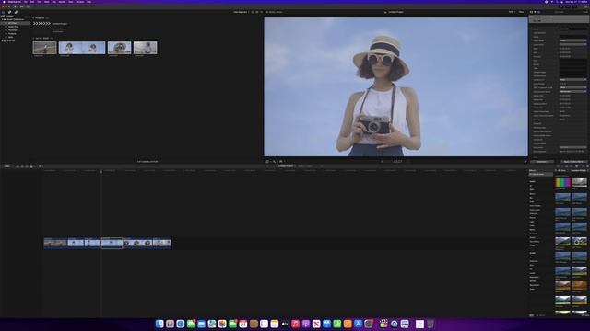The height and width of the screenshot is (331, 590).
Task: Click the timeline playhead marker
Action: coord(100,172)
